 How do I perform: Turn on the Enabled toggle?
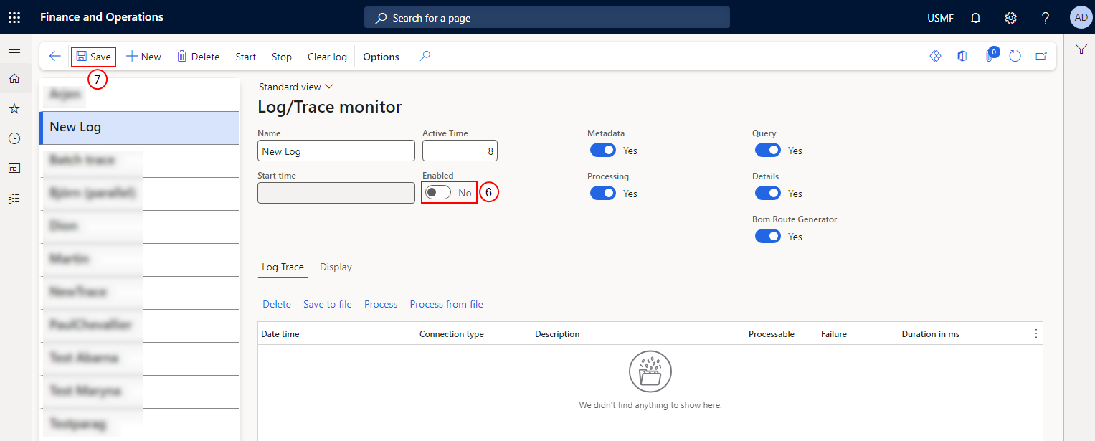coord(437,193)
